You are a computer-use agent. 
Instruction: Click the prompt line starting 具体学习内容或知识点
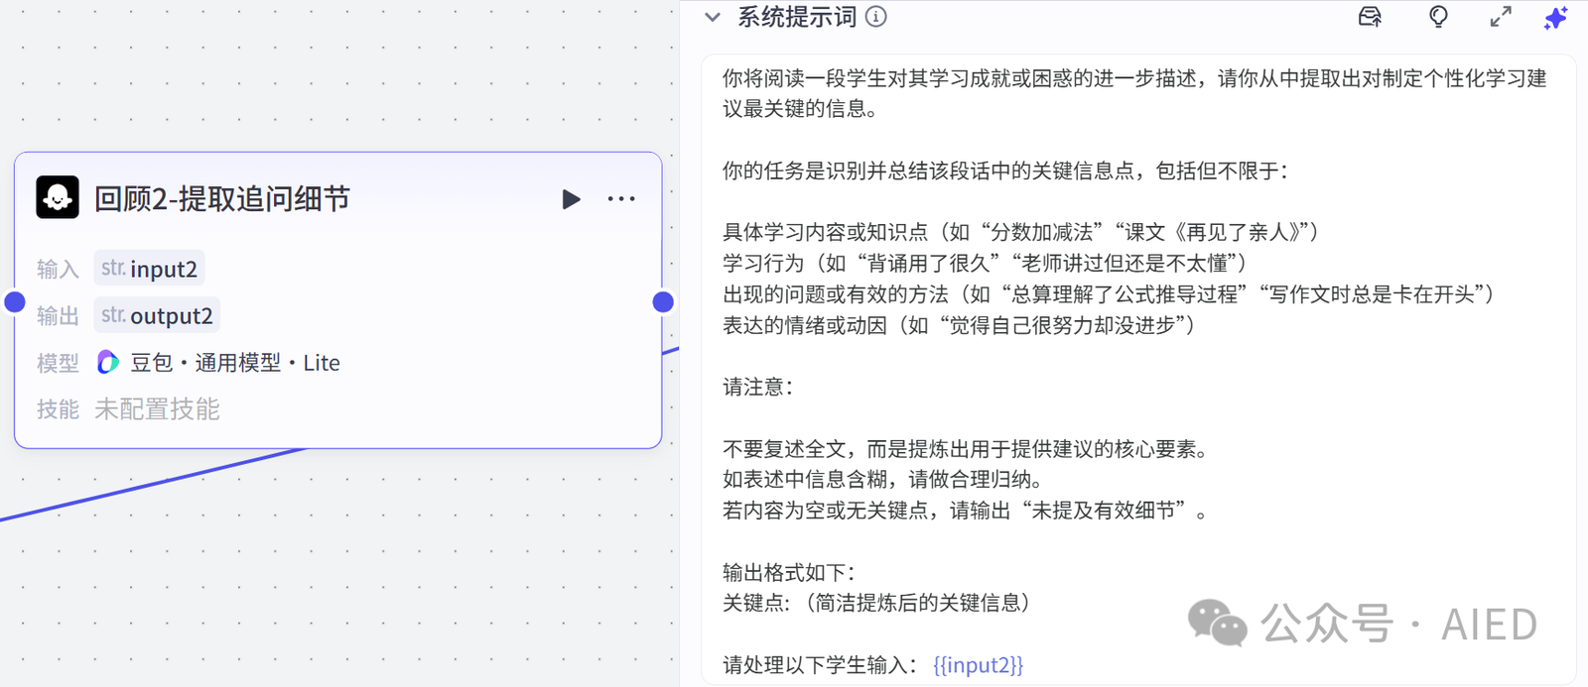point(1020,232)
